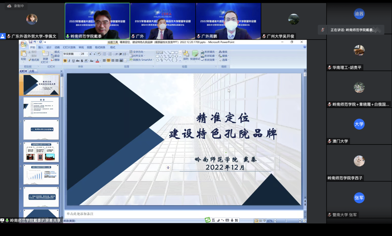Toggle Italic text formatting
Image resolution: width=392 pixels, height=236 pixels.
pos(69,61)
